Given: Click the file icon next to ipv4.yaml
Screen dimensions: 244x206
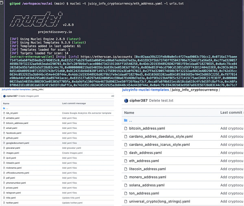Looking at the screenshot, I should [x=4, y=158].
